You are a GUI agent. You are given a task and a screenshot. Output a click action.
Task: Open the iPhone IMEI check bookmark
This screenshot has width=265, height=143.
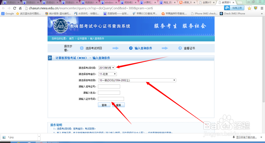click(204, 14)
